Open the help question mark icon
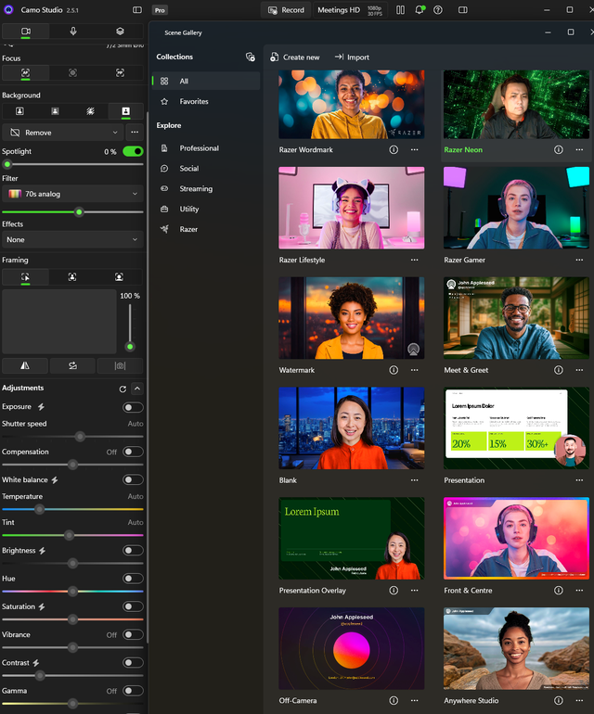This screenshot has height=714, width=594. (438, 10)
